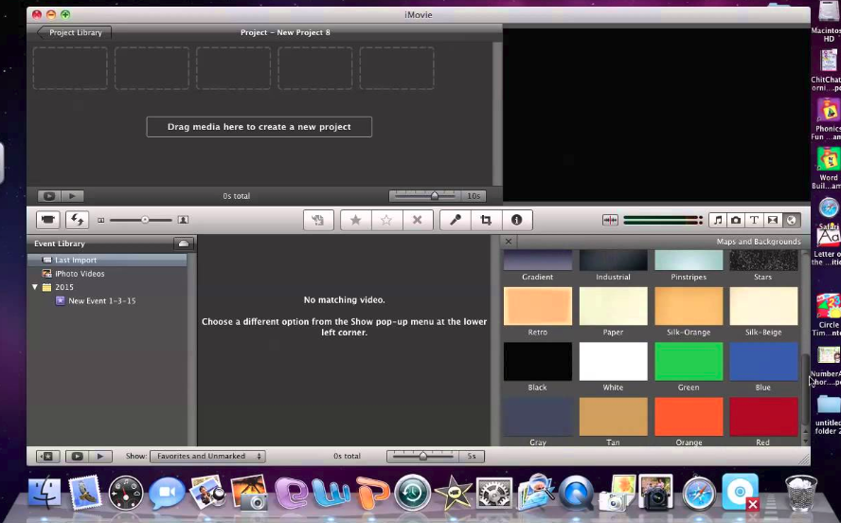The image size is (841, 523).
Task: Choose the Silk-Orange background
Action: [x=689, y=306]
